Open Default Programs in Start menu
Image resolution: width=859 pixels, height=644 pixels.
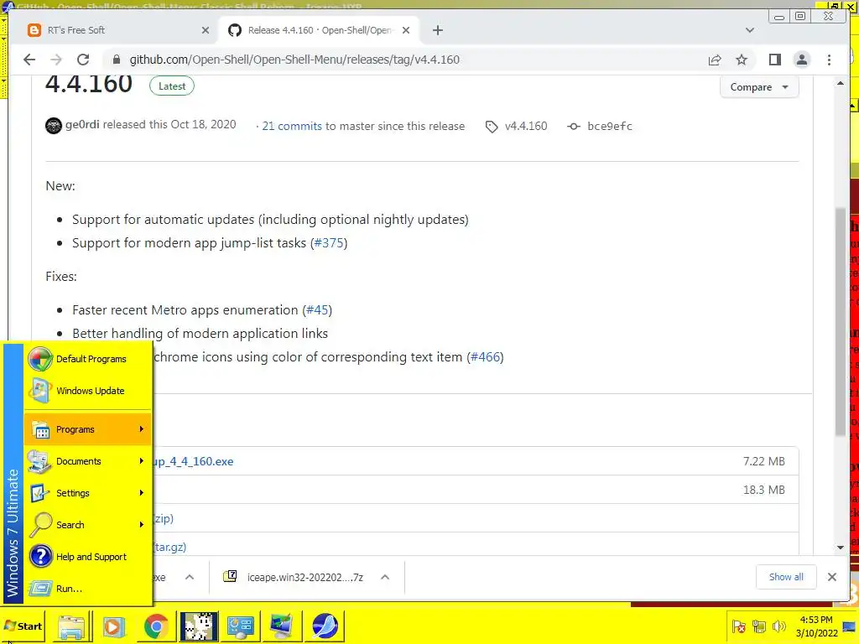(x=87, y=359)
